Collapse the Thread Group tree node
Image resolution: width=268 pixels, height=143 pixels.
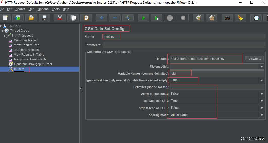[2, 31]
